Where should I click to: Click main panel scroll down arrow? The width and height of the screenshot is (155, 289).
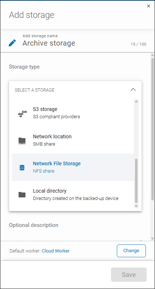(152, 239)
